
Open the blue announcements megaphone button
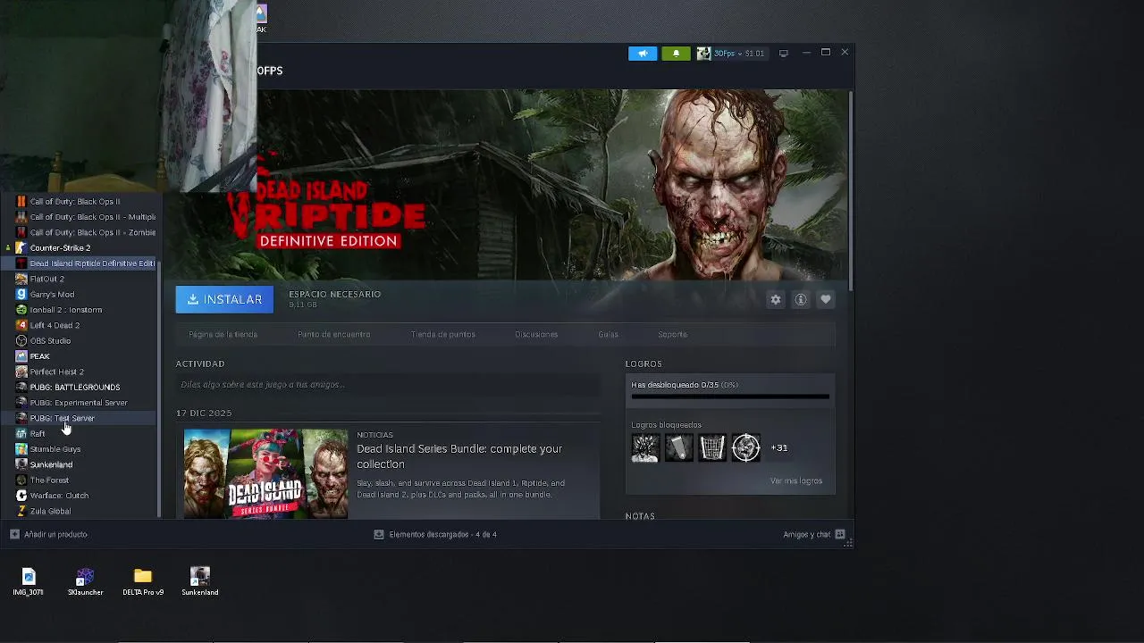[x=643, y=54]
